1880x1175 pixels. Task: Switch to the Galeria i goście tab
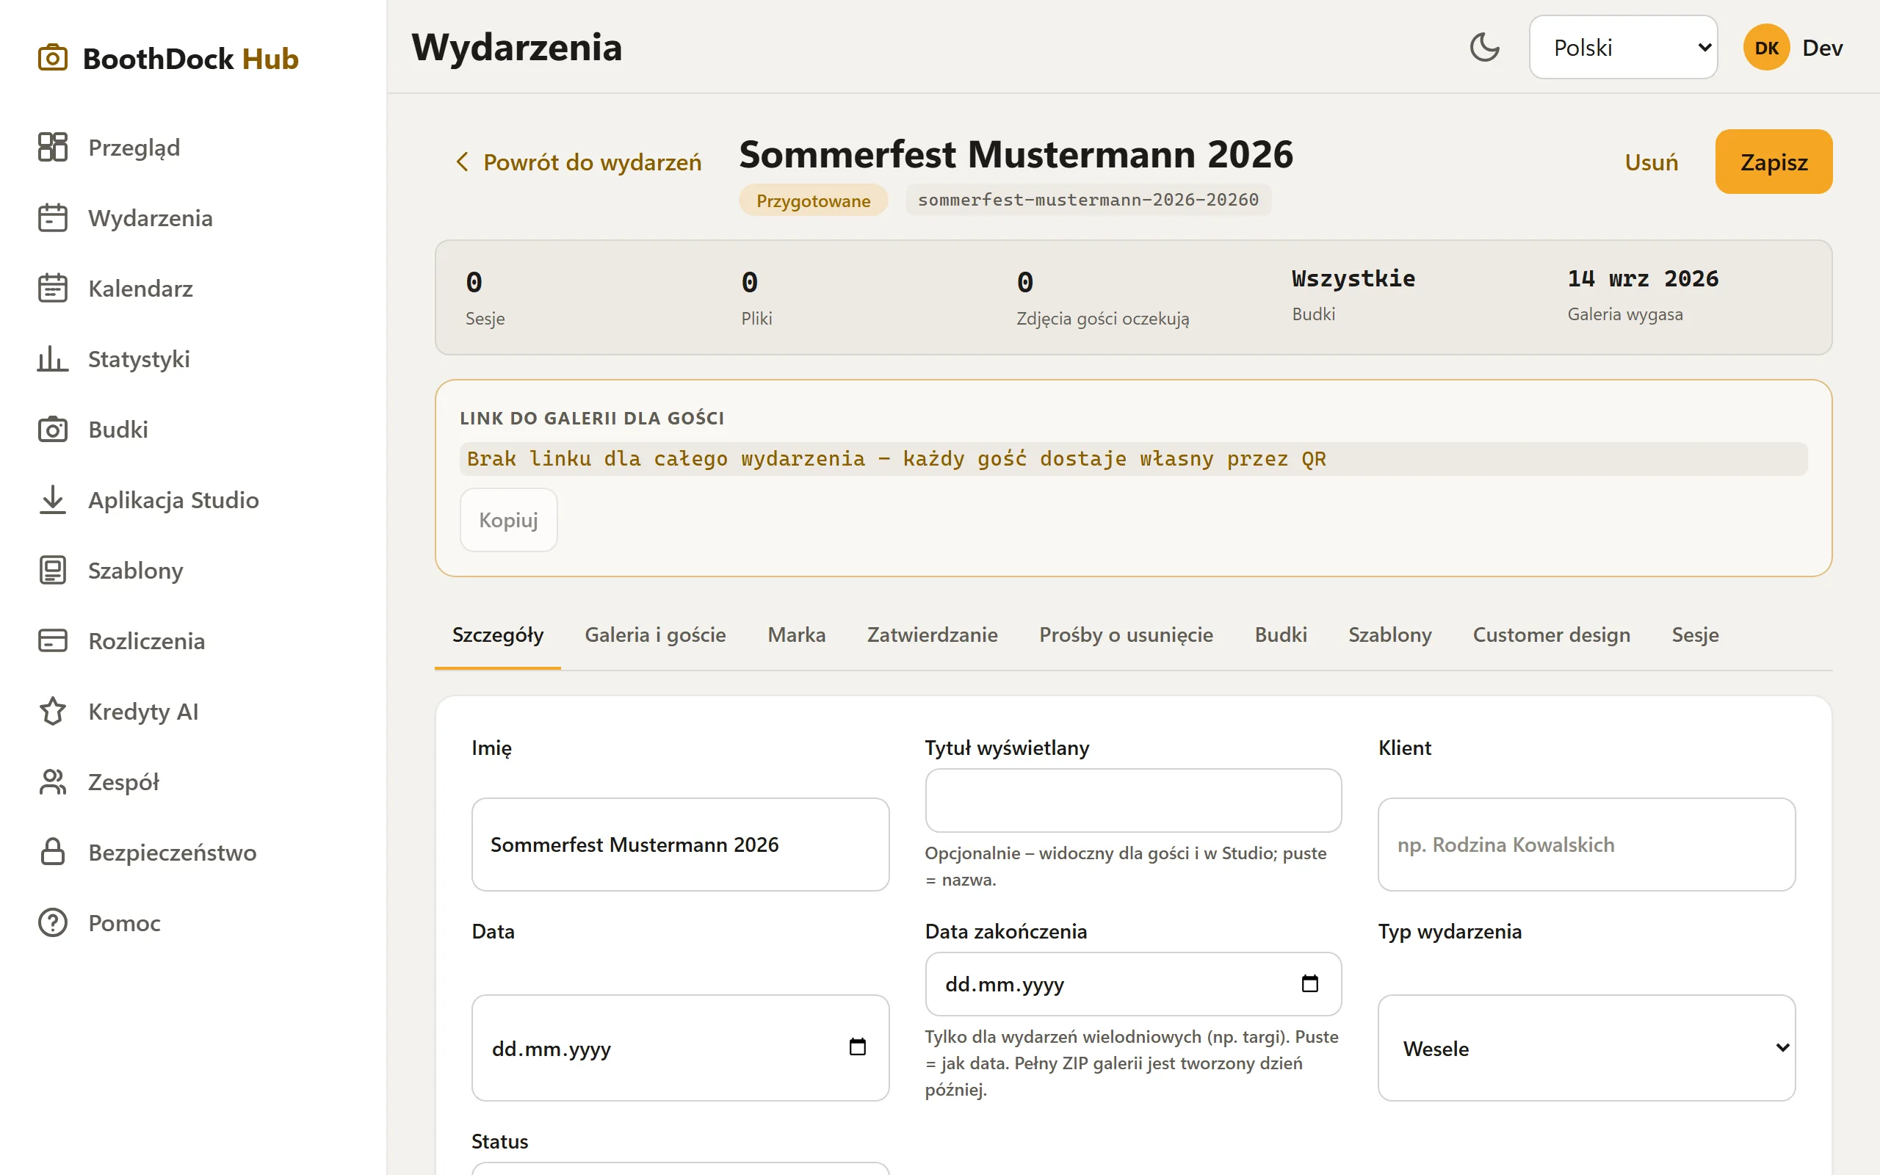655,635
